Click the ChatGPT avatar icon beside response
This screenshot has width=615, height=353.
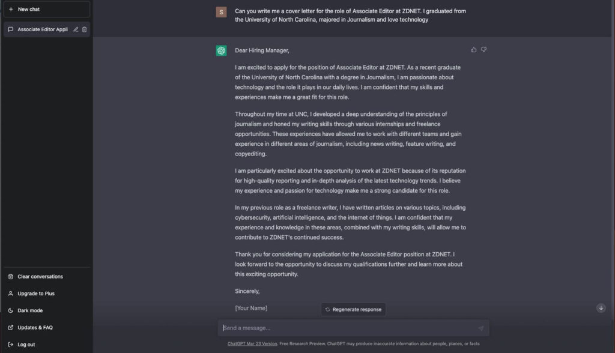[222, 51]
